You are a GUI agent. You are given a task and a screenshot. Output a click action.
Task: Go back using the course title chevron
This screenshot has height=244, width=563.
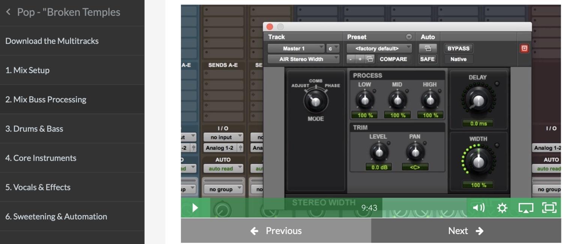click(x=8, y=12)
